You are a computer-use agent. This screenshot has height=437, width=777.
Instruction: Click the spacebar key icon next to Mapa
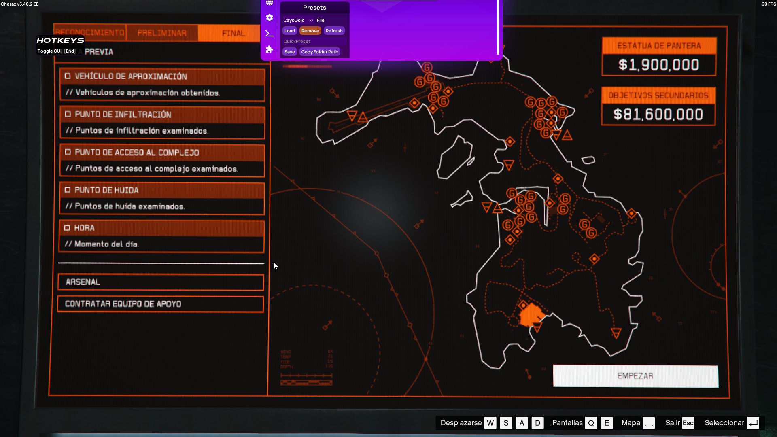tap(649, 423)
